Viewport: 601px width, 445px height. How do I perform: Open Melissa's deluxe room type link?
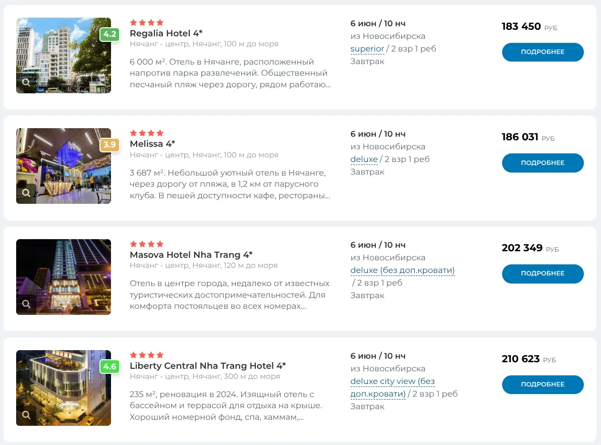tap(364, 159)
